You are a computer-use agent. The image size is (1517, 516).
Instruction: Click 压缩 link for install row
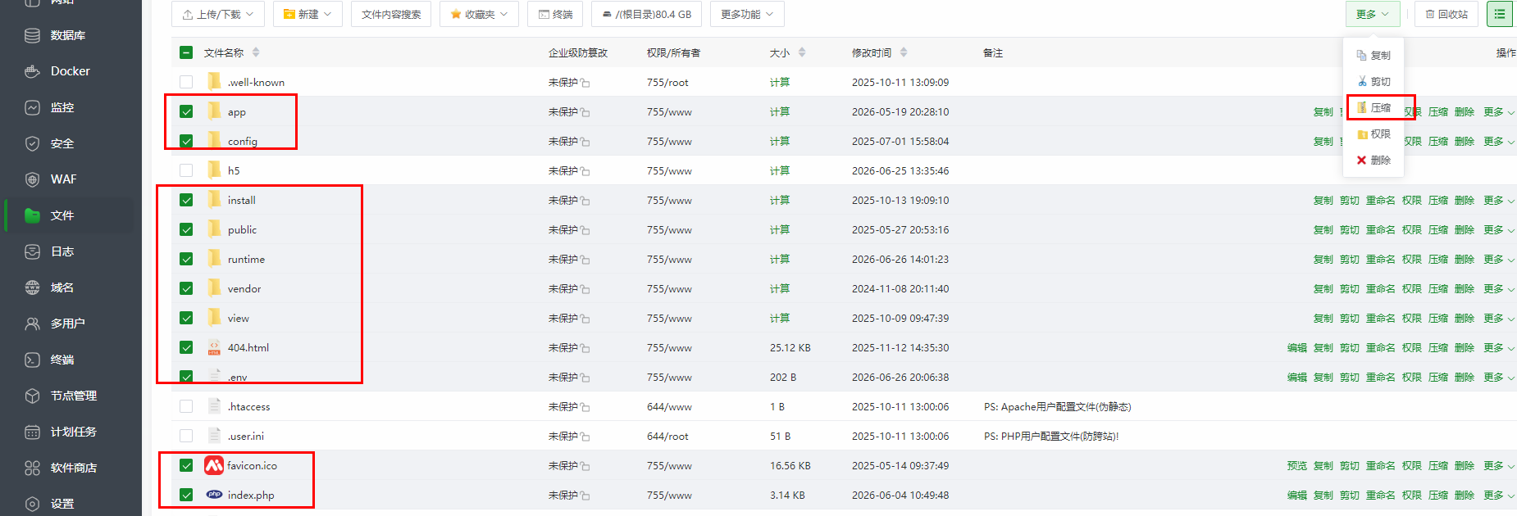point(1438,200)
